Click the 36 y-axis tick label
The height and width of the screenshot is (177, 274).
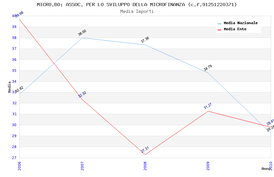14,60
